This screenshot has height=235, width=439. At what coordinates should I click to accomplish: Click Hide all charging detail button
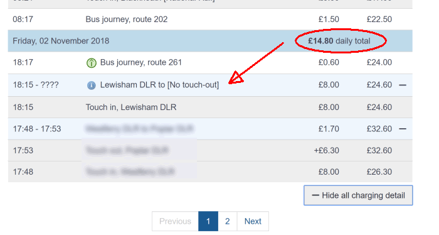[x=358, y=195]
